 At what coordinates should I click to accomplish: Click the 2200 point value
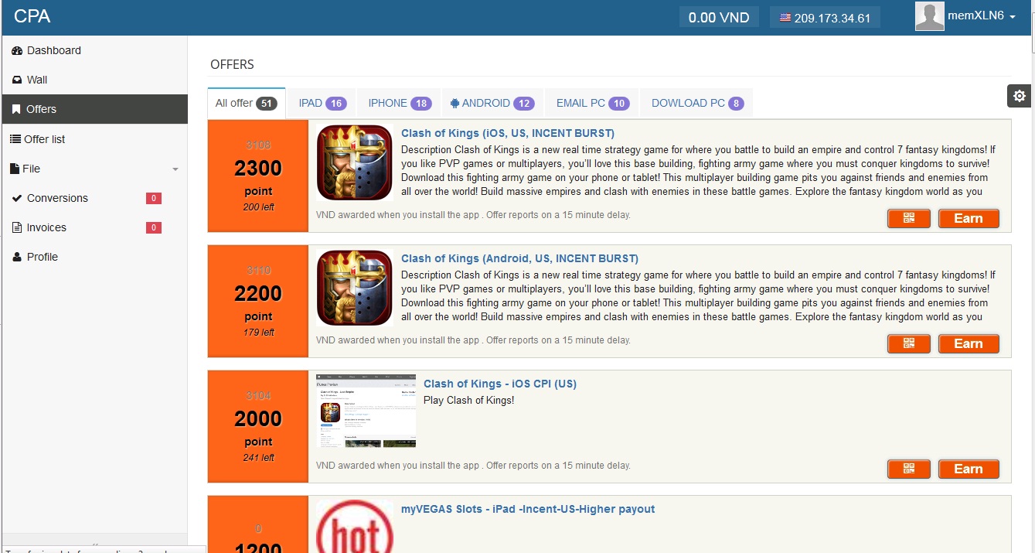pos(258,293)
